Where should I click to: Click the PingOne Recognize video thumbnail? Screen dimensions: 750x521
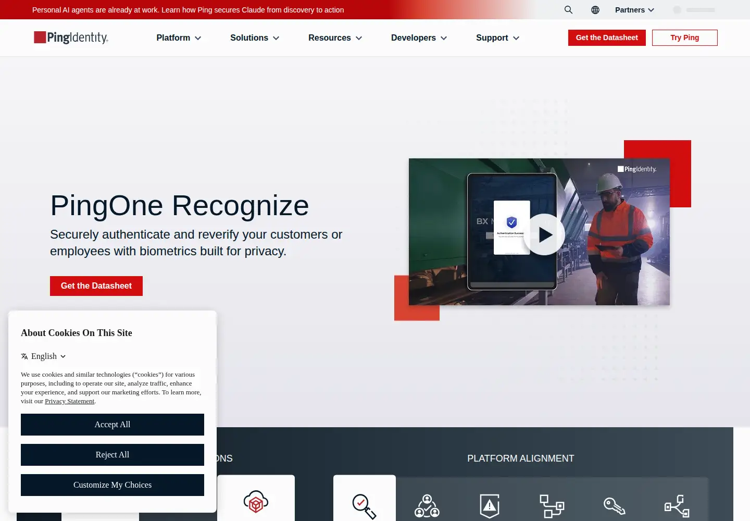[539, 232]
